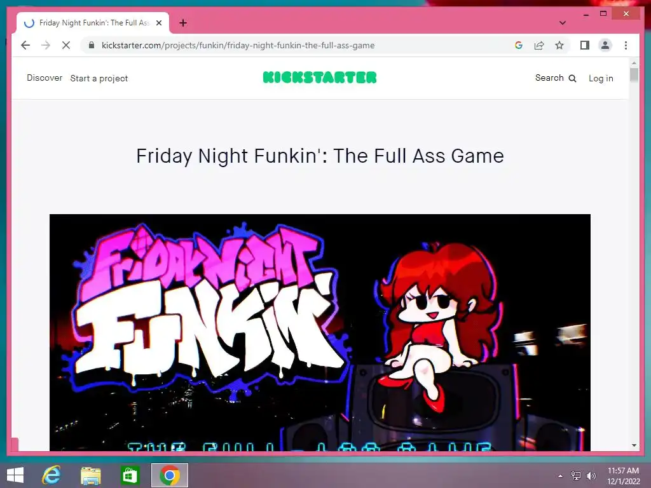This screenshot has height=488, width=651.
Task: Show hidden system tray icons
Action: pos(561,475)
